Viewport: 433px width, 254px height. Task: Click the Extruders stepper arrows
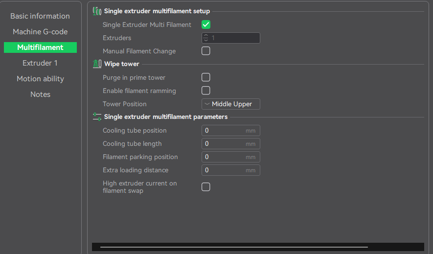click(205, 38)
